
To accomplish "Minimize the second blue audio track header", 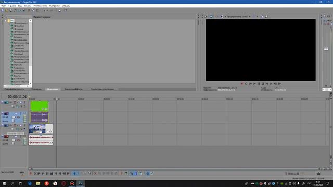I will pos(2,113).
